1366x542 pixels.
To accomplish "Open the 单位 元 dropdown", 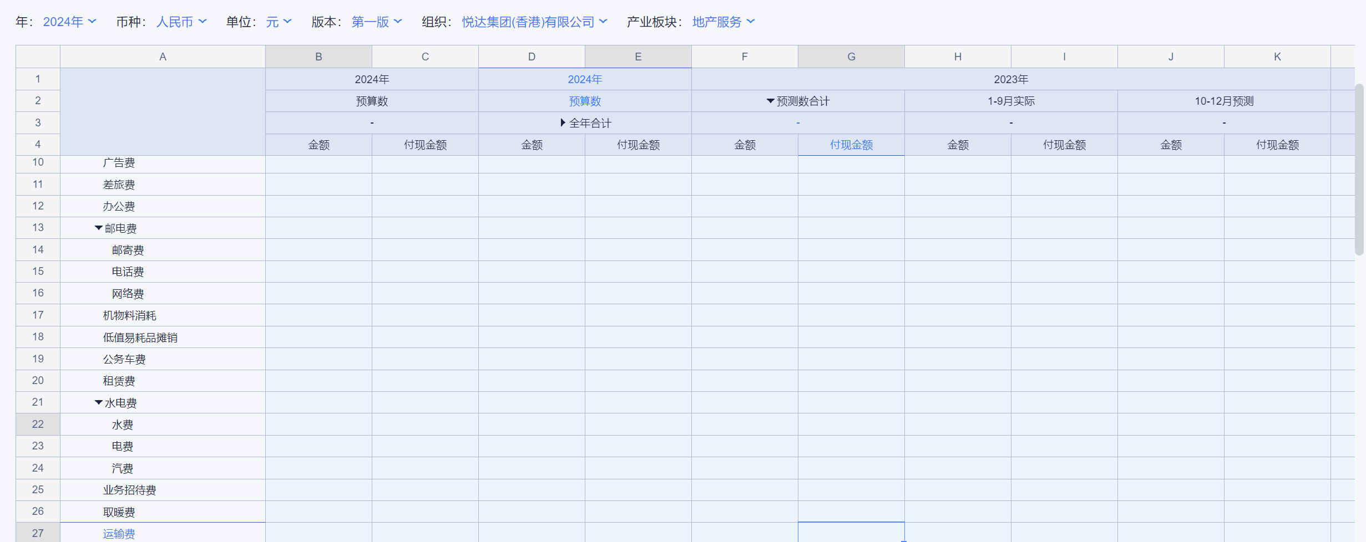I will 279,22.
